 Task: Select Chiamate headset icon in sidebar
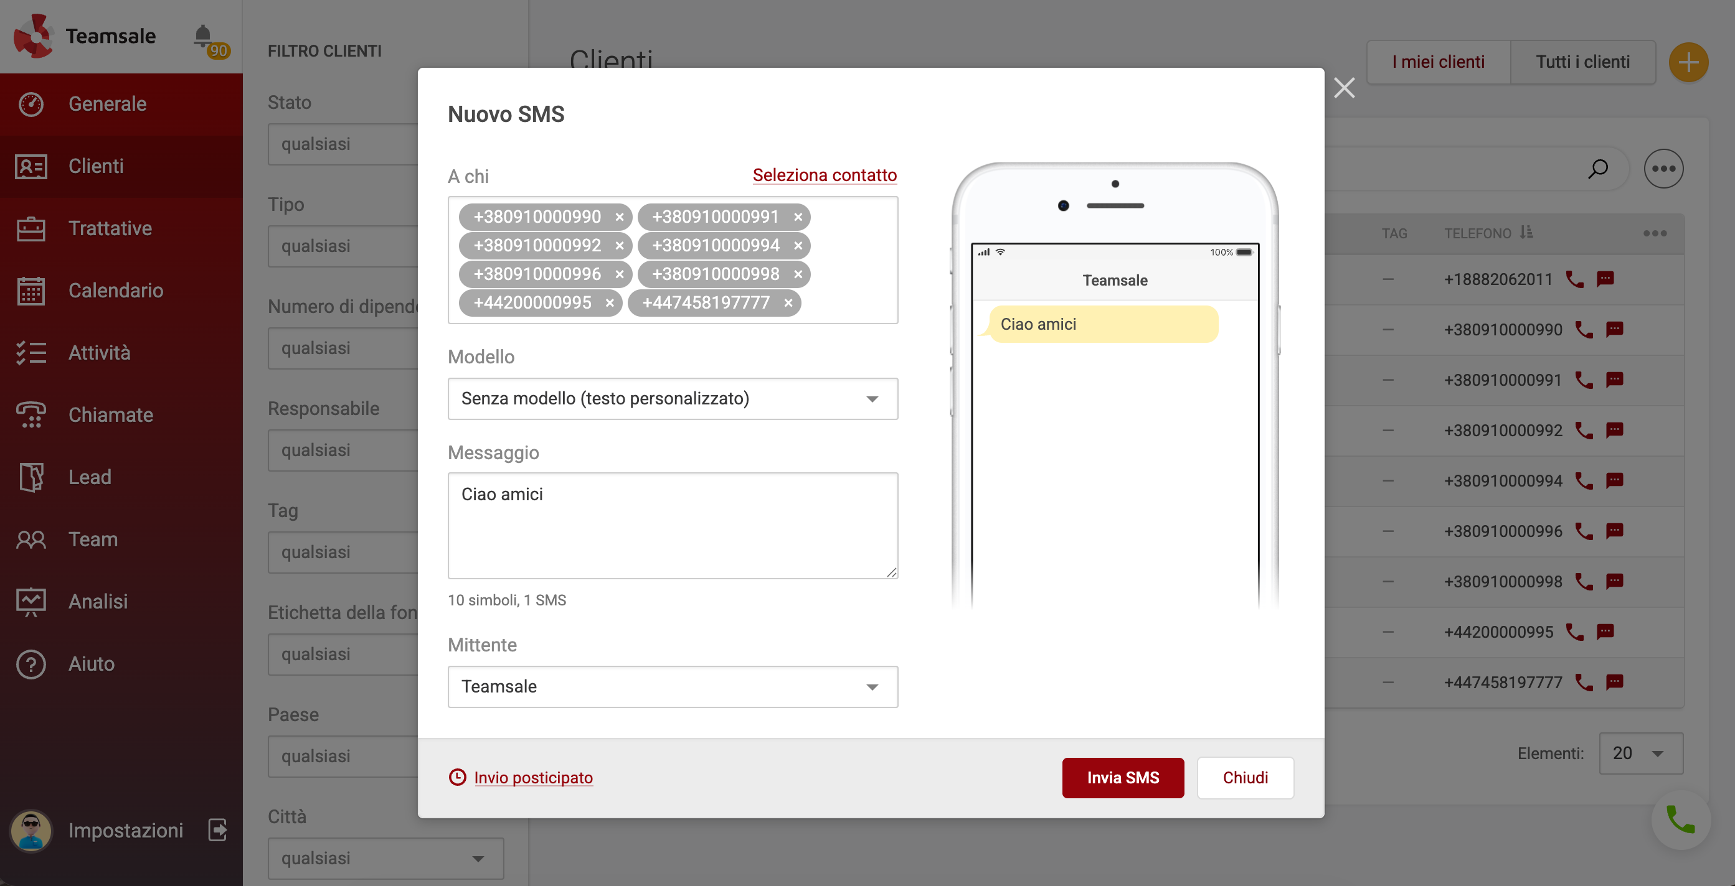pos(31,415)
